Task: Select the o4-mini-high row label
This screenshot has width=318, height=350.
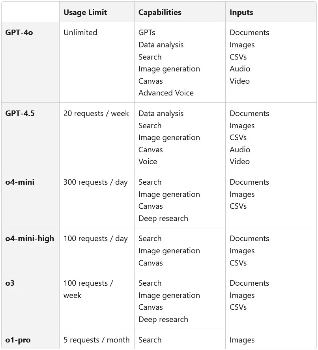Action: [x=30, y=239]
